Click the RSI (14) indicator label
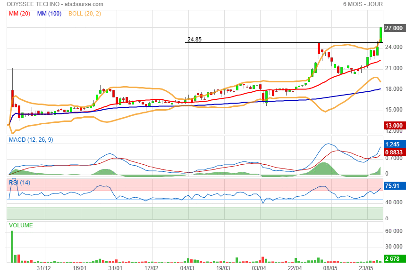 coord(20,183)
